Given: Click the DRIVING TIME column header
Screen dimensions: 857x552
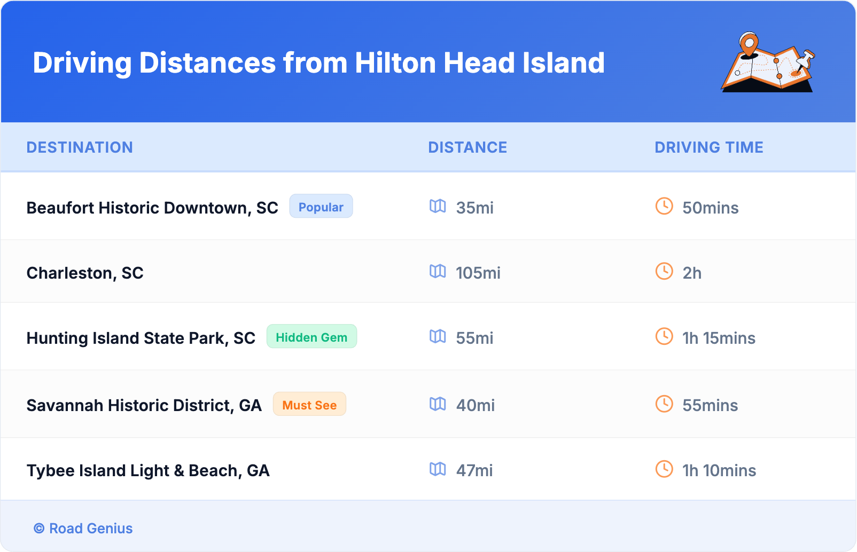Looking at the screenshot, I should [708, 147].
